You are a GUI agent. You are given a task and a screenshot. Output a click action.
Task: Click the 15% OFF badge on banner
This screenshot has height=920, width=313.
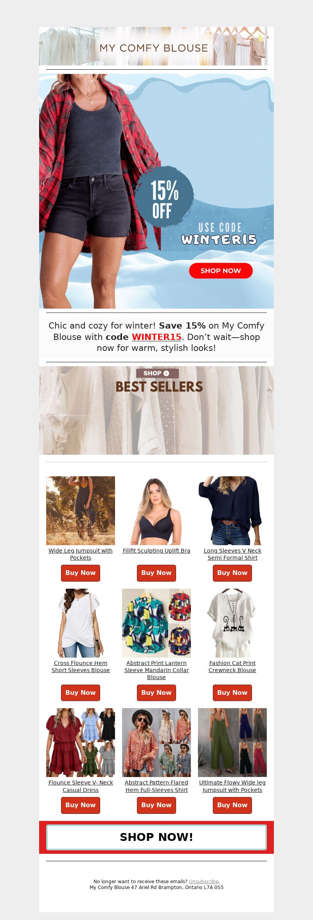165,197
